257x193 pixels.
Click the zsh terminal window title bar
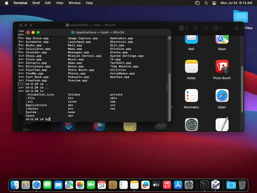coord(90,25)
